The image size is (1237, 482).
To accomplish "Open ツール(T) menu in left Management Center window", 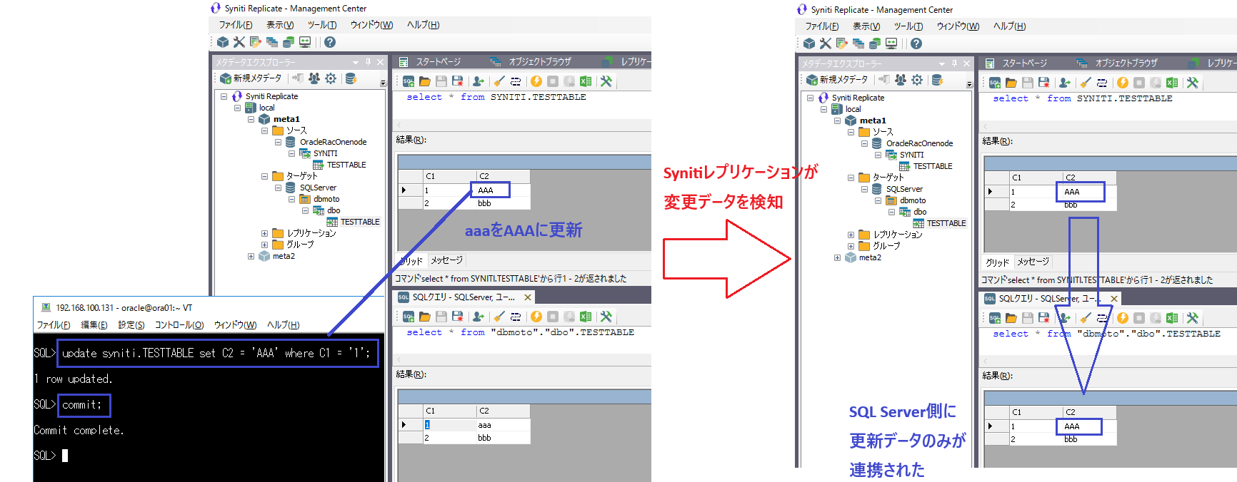I will [x=322, y=25].
